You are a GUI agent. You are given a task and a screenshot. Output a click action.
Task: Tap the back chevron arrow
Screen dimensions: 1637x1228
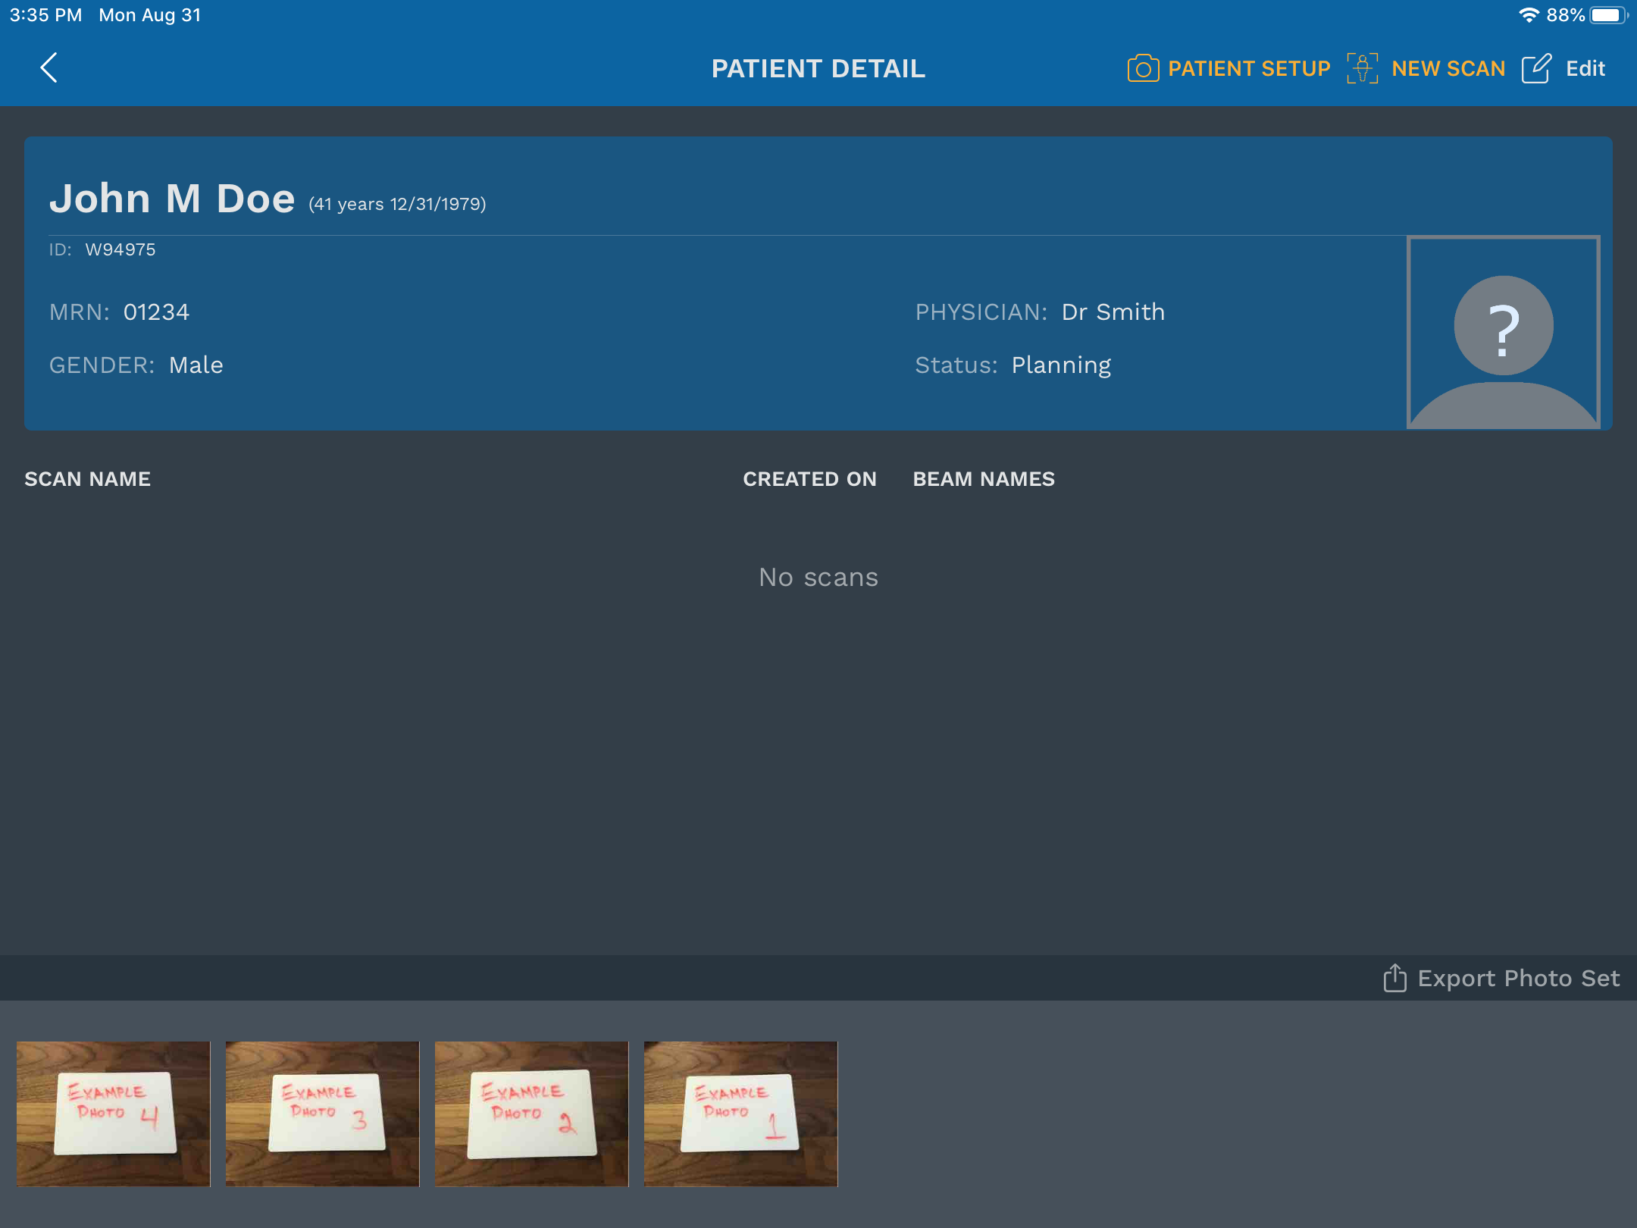pos(49,68)
